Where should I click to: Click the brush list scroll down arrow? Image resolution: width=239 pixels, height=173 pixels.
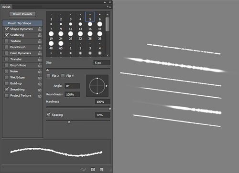(x=108, y=55)
